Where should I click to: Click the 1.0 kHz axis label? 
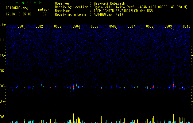pyautogui.click(x=3, y=55)
